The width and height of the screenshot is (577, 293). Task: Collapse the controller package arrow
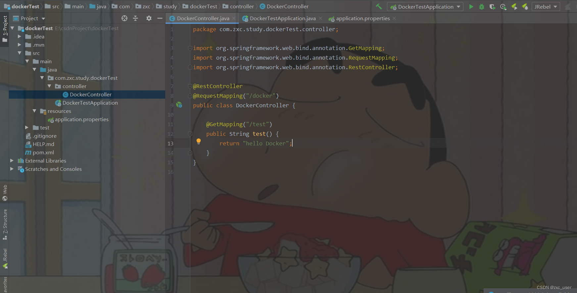click(x=49, y=86)
